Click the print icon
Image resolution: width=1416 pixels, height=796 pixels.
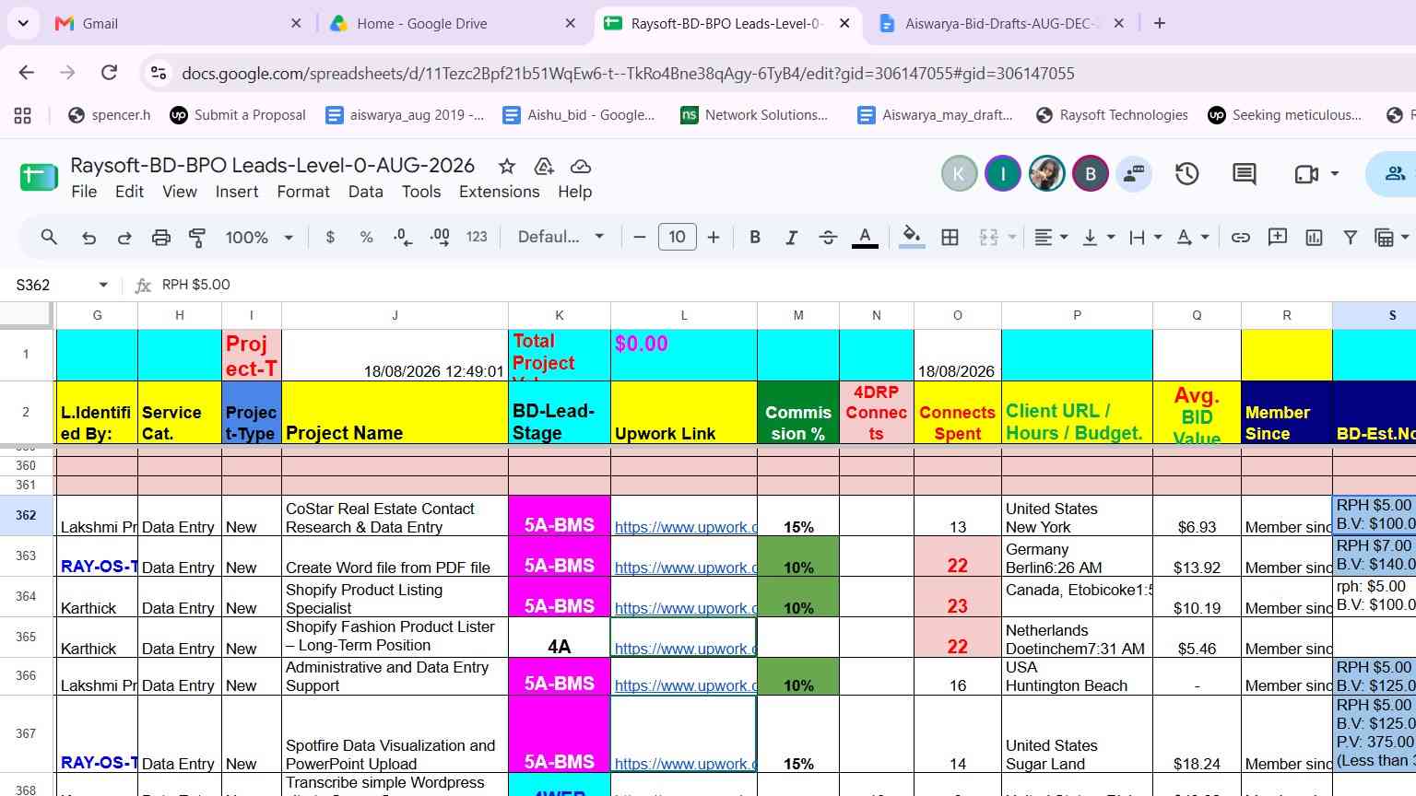click(x=161, y=238)
